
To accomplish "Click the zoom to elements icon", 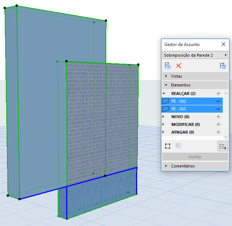I will coord(168,146).
